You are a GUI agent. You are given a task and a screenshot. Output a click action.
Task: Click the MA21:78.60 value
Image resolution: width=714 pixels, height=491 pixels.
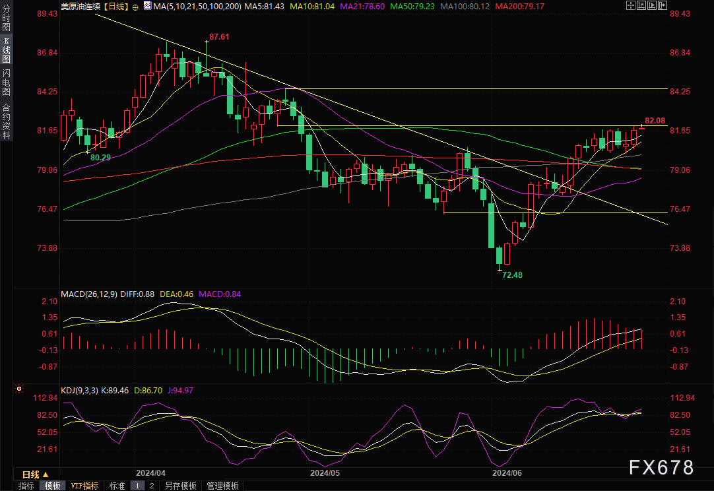[362, 7]
